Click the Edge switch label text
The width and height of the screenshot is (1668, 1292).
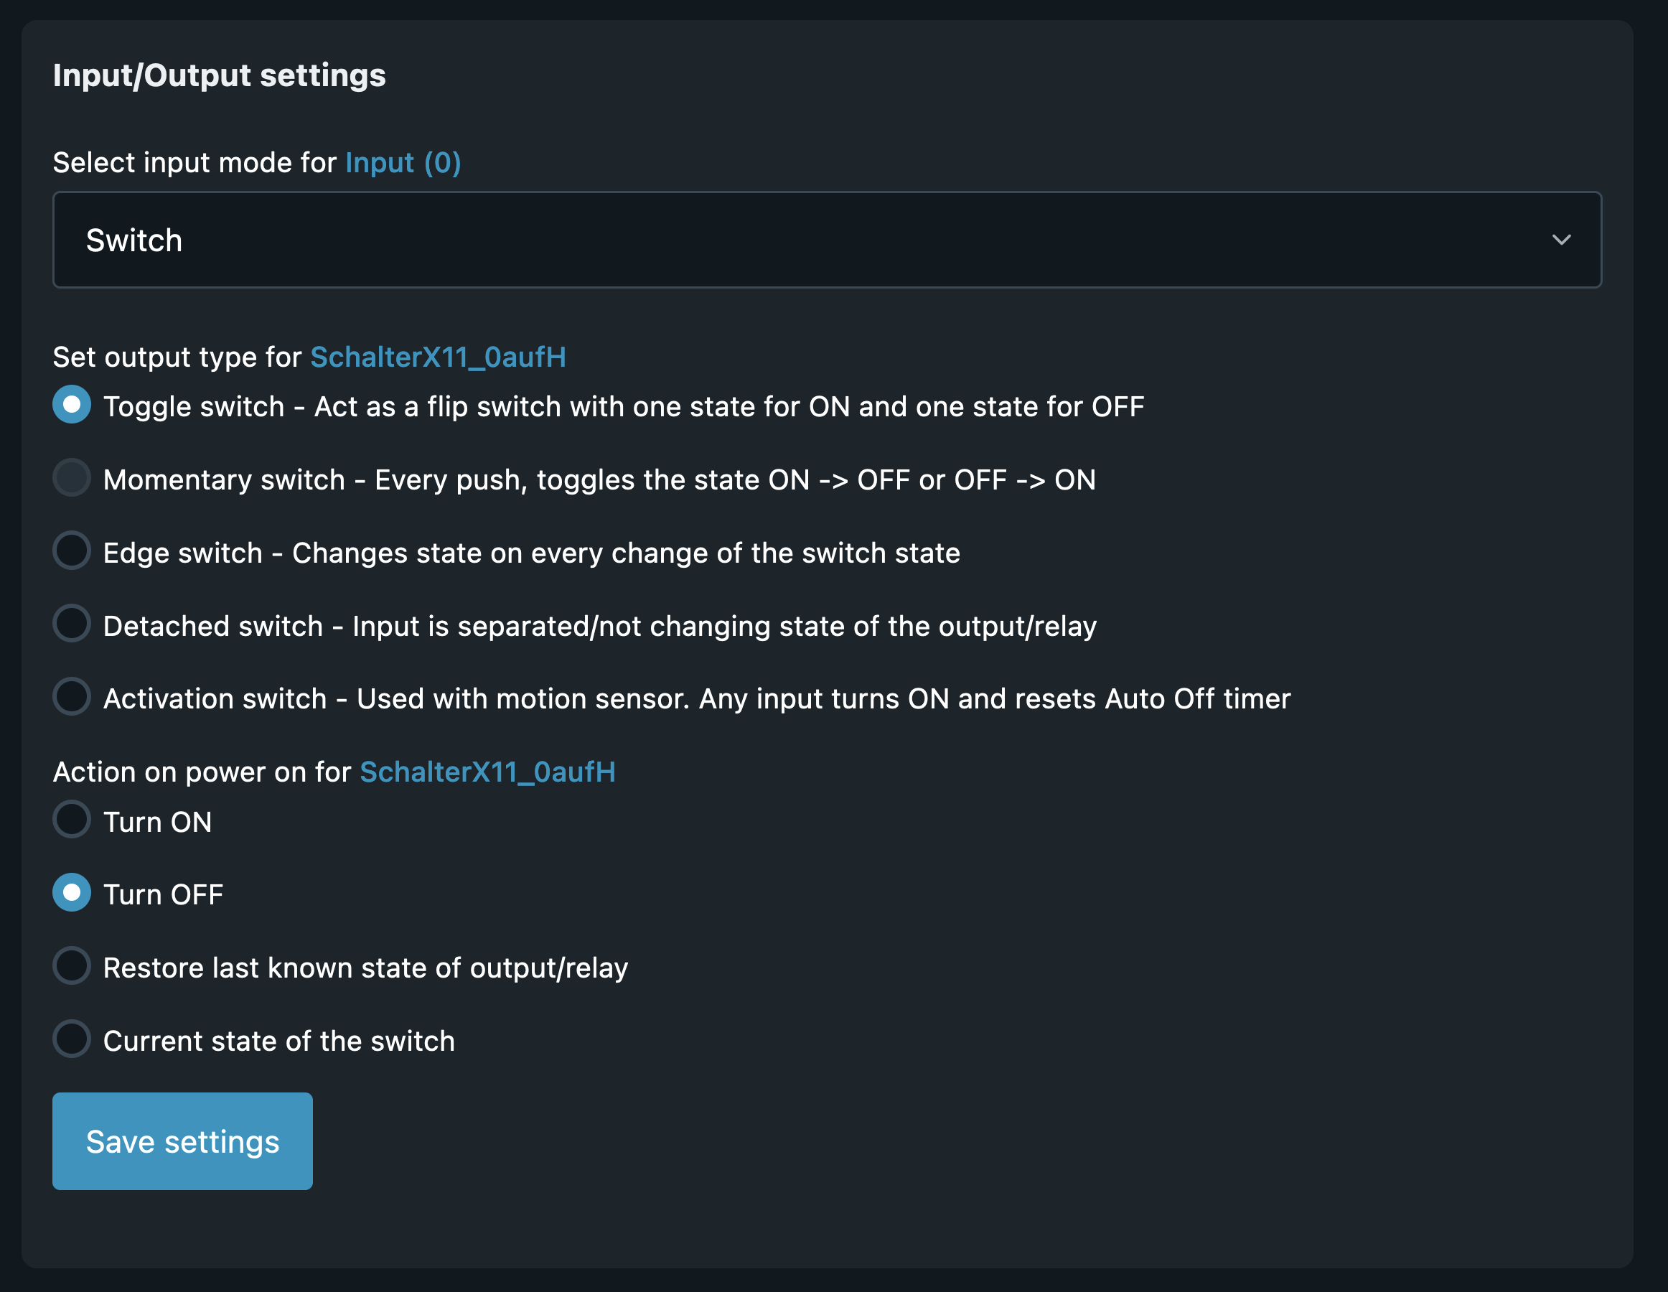coord(532,553)
